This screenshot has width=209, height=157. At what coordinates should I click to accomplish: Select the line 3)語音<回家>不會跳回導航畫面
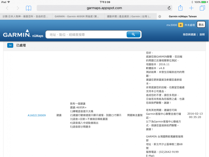(89, 119)
